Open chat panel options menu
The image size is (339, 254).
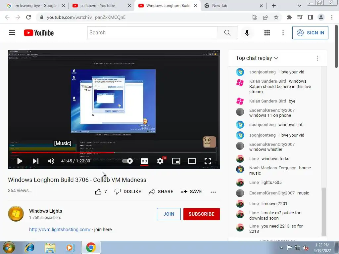click(x=317, y=58)
